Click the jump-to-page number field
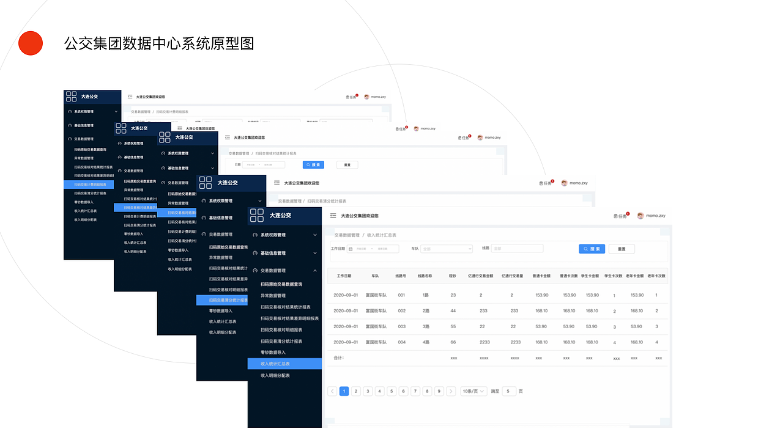This screenshot has height=440, width=783. [x=509, y=391]
